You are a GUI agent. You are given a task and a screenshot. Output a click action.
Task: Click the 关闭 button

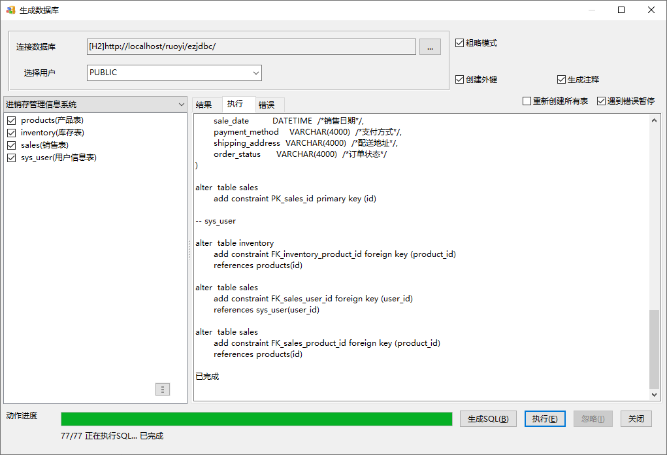pos(636,419)
